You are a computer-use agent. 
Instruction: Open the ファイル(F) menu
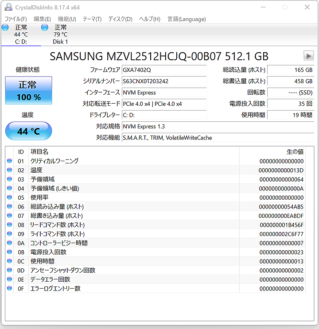tap(16, 19)
